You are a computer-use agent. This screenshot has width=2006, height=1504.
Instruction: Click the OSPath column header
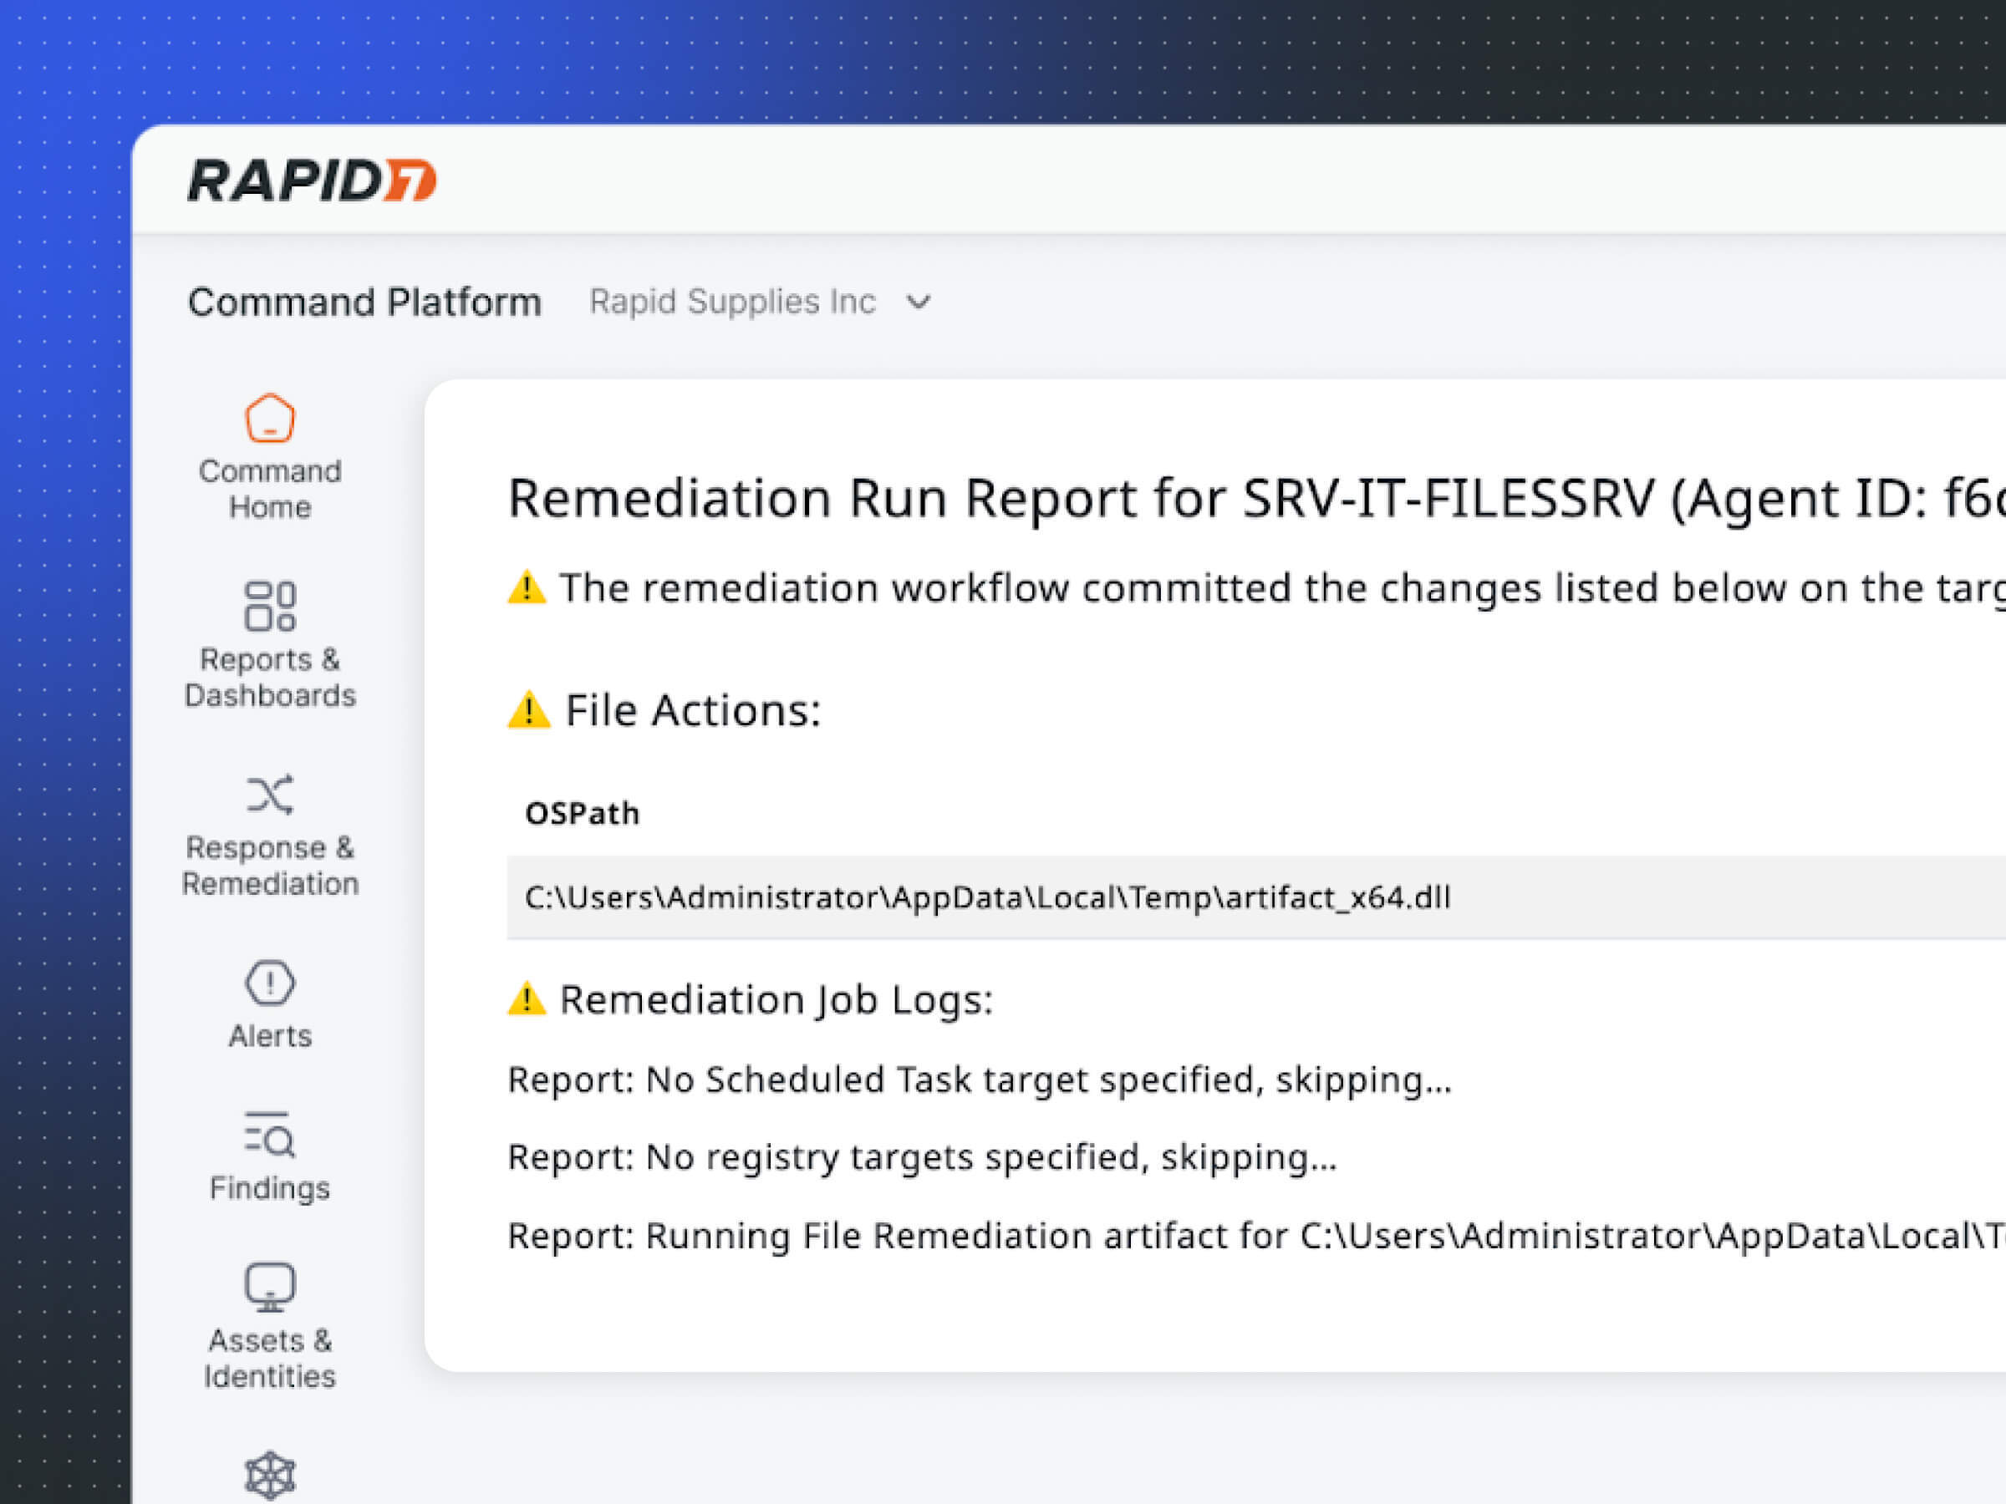point(583,813)
